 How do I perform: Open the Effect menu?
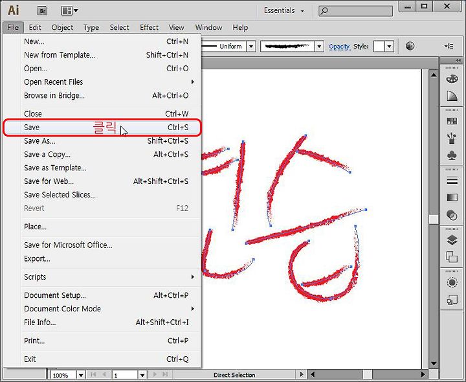pyautogui.click(x=150, y=28)
